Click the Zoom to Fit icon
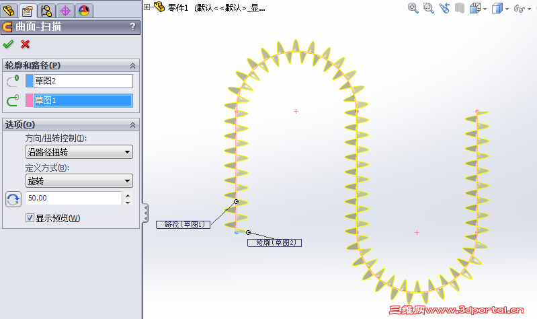This screenshot has height=319, width=537. (413, 8)
